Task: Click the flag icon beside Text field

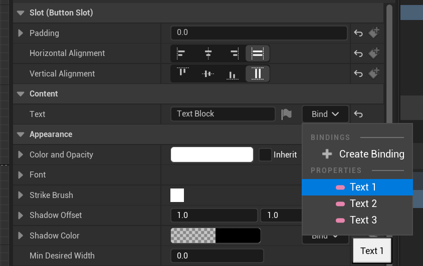Action: point(287,114)
